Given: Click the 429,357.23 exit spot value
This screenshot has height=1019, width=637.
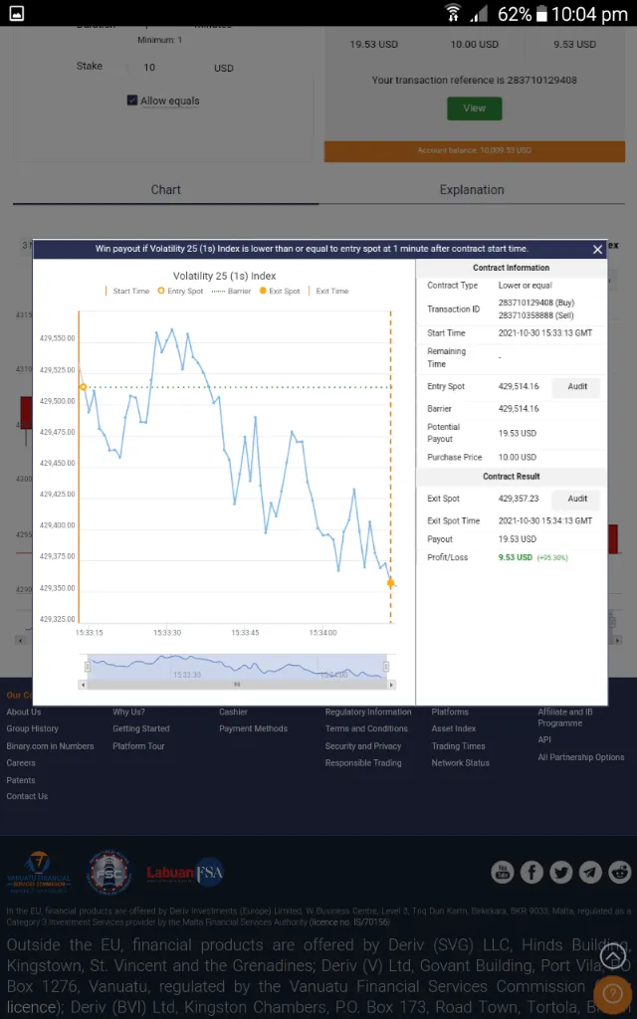Looking at the screenshot, I should click(519, 500).
